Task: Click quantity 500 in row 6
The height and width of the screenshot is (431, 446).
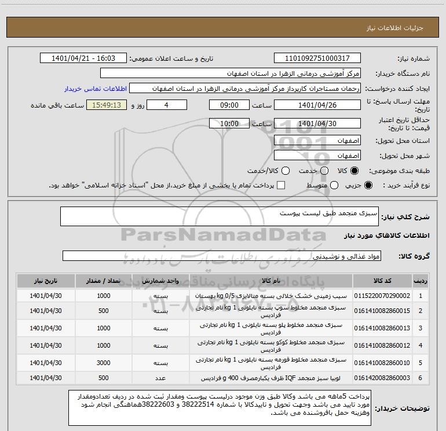Action: click(103, 378)
